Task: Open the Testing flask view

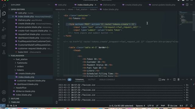Action: (x=4, y=52)
